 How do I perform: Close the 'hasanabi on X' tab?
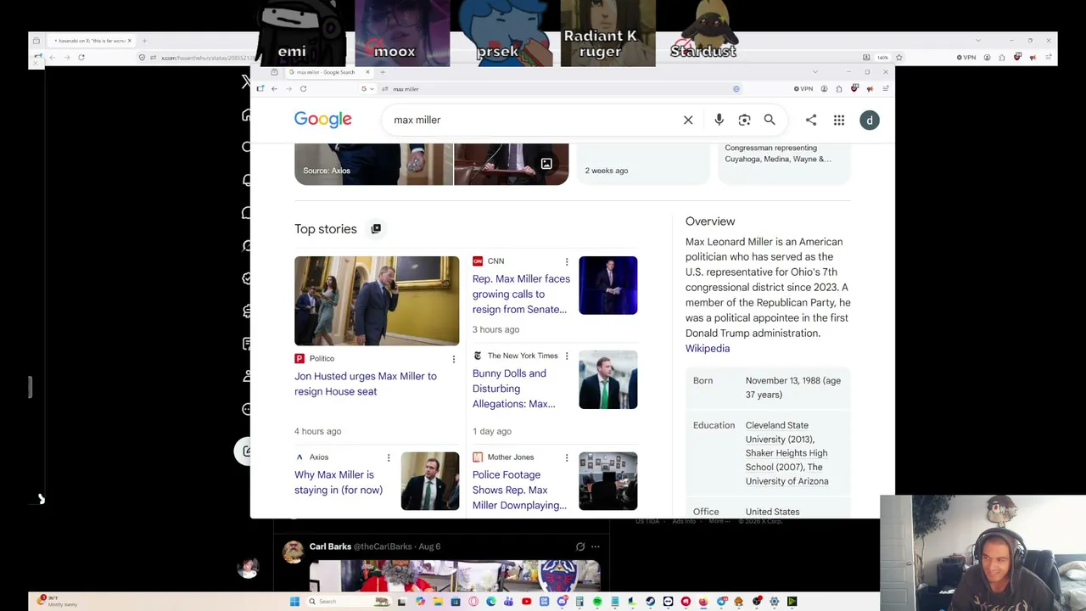tap(129, 41)
